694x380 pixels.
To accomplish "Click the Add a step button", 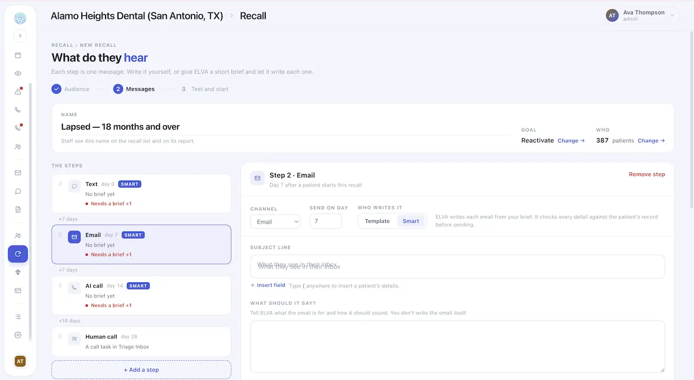I will click(x=141, y=370).
